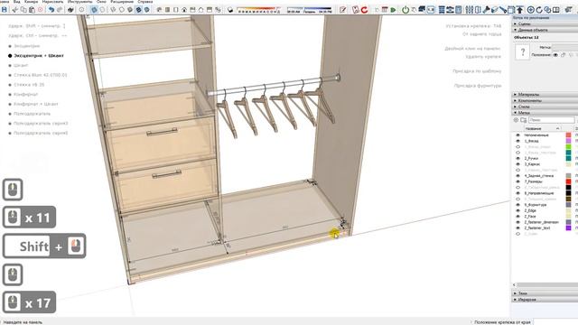
Task: Click the green play arrow icon
Action: point(394,10)
